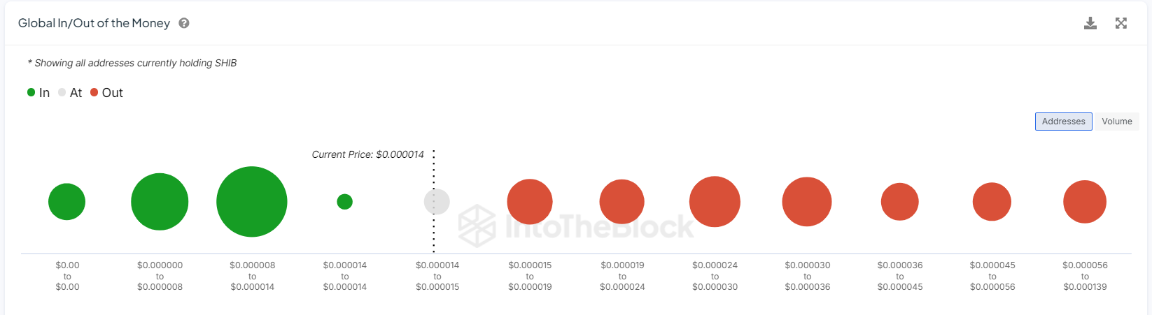The width and height of the screenshot is (1152, 315).
Task: Select green bubble for $0.000000 to $0.000008
Action: pos(160,202)
